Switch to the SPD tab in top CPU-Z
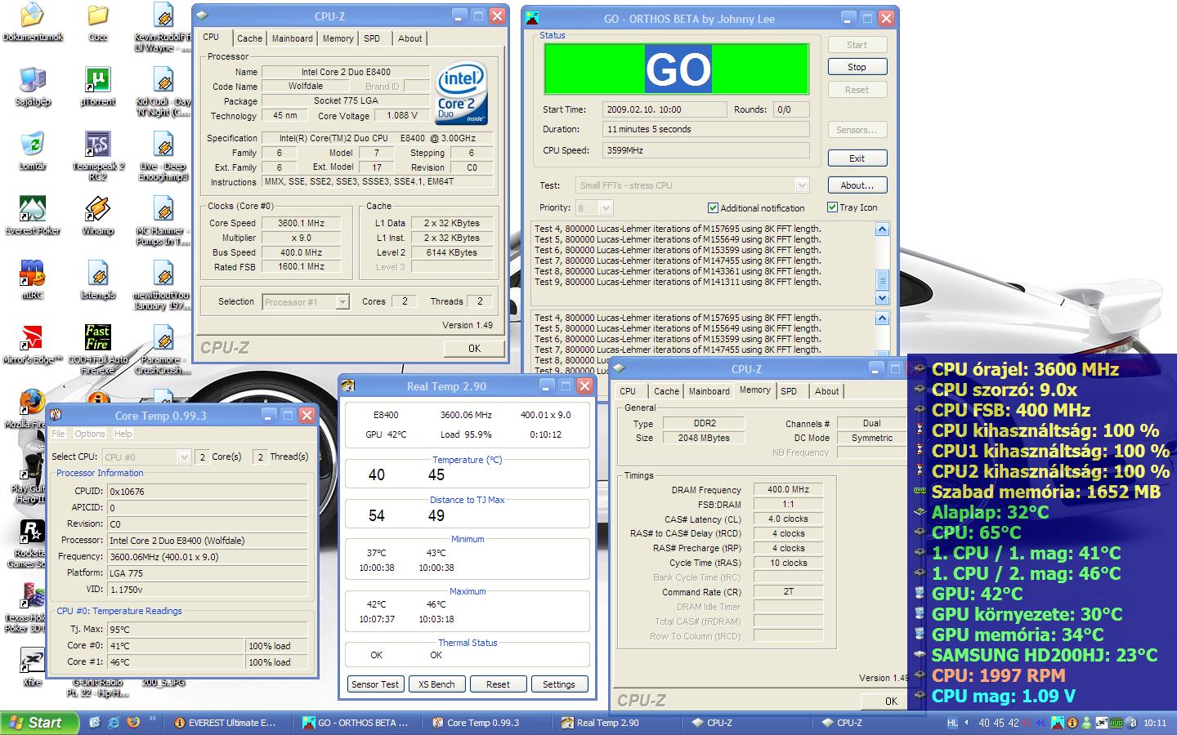 point(372,38)
